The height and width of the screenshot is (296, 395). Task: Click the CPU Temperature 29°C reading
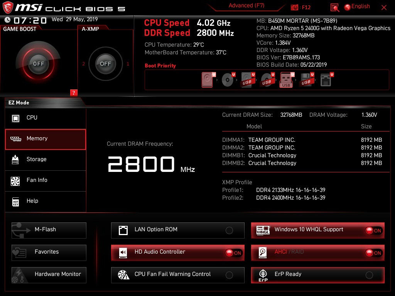click(x=174, y=45)
